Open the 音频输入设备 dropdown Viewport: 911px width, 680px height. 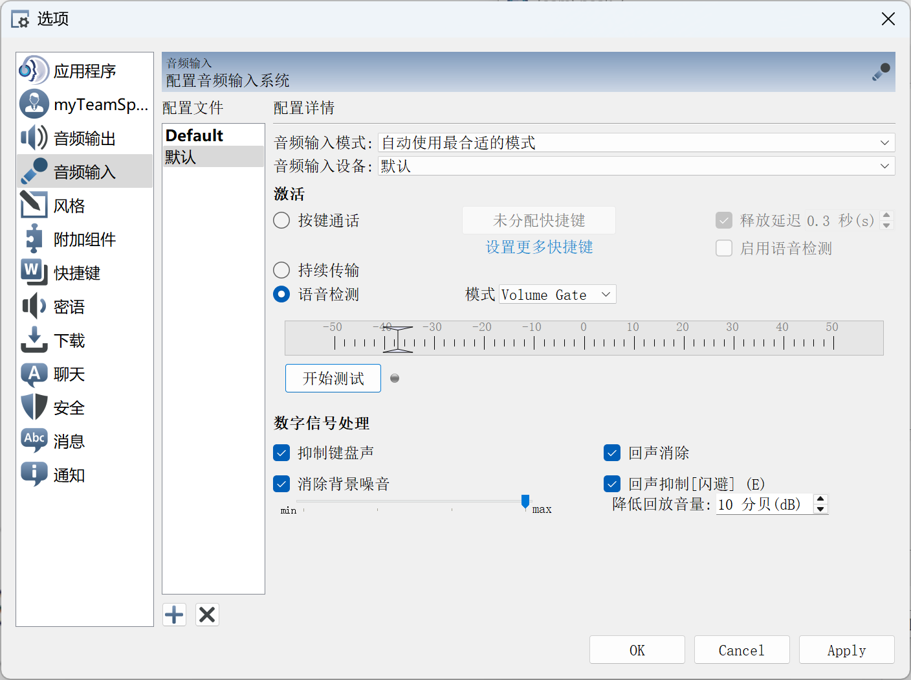click(x=636, y=166)
